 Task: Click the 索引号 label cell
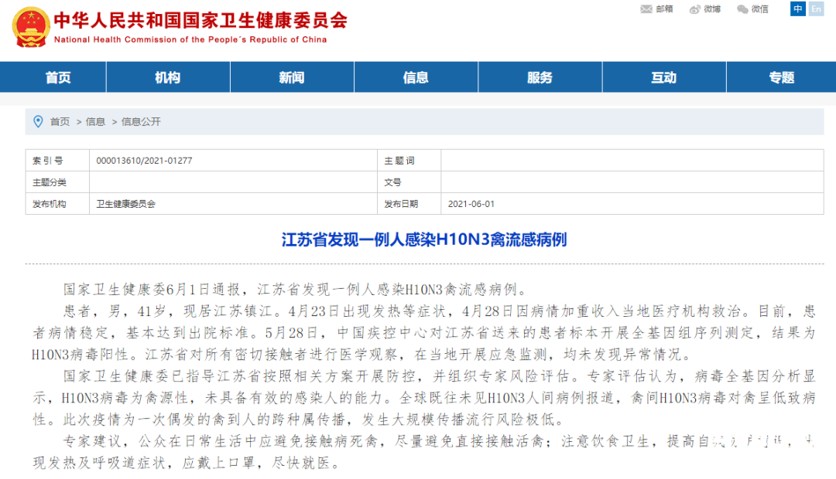click(57, 160)
